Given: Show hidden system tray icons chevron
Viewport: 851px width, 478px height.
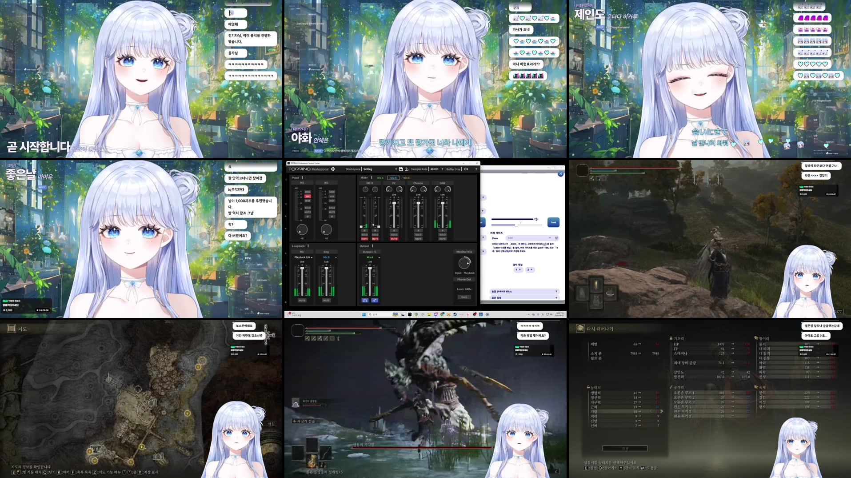Looking at the screenshot, I should click(x=528, y=314).
